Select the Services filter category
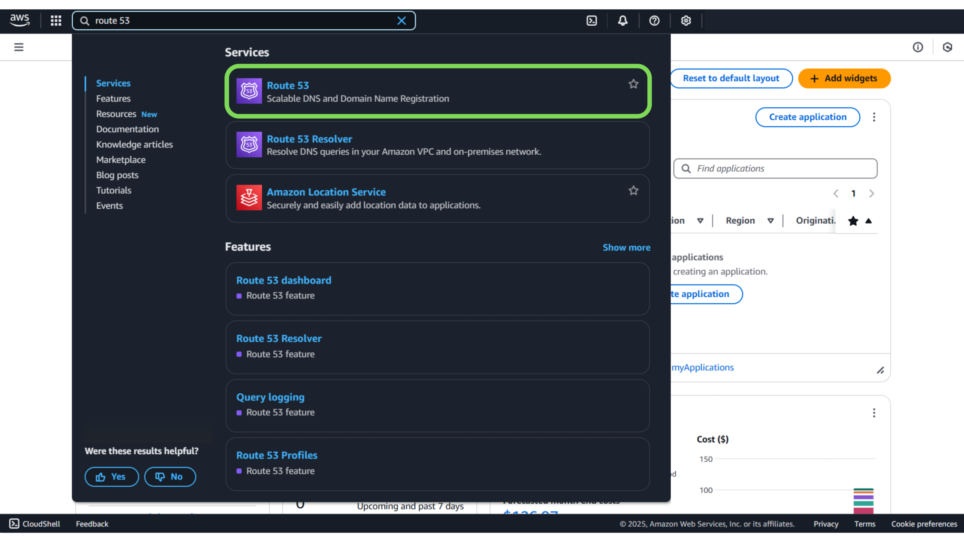 tap(113, 83)
